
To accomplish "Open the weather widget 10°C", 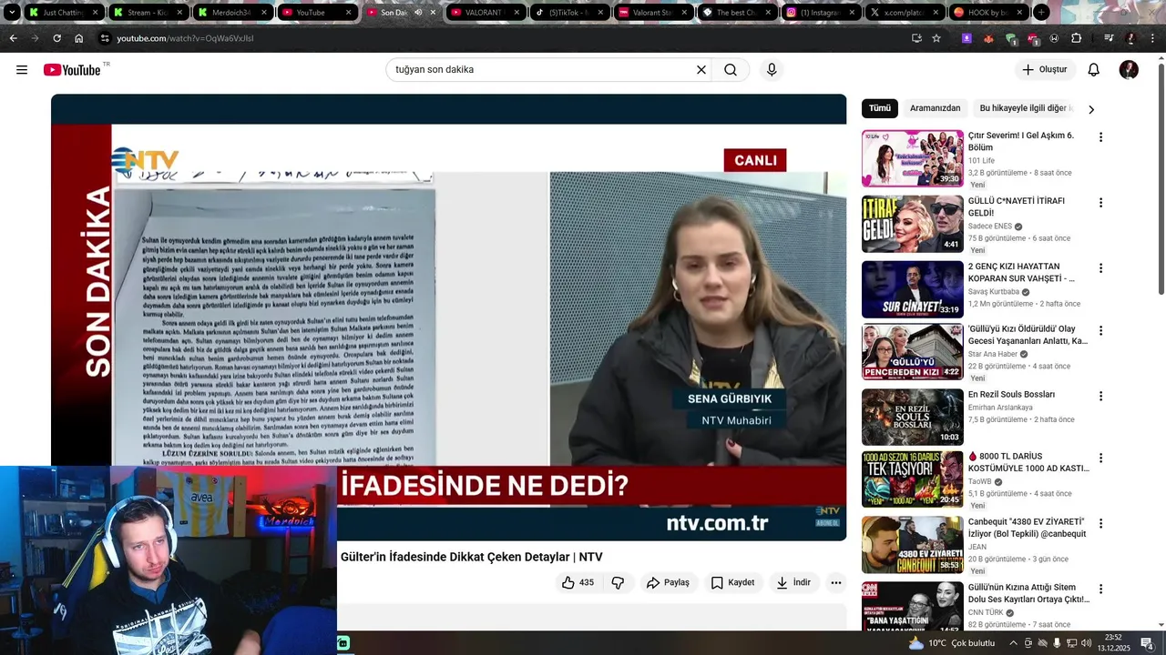I will [x=952, y=643].
